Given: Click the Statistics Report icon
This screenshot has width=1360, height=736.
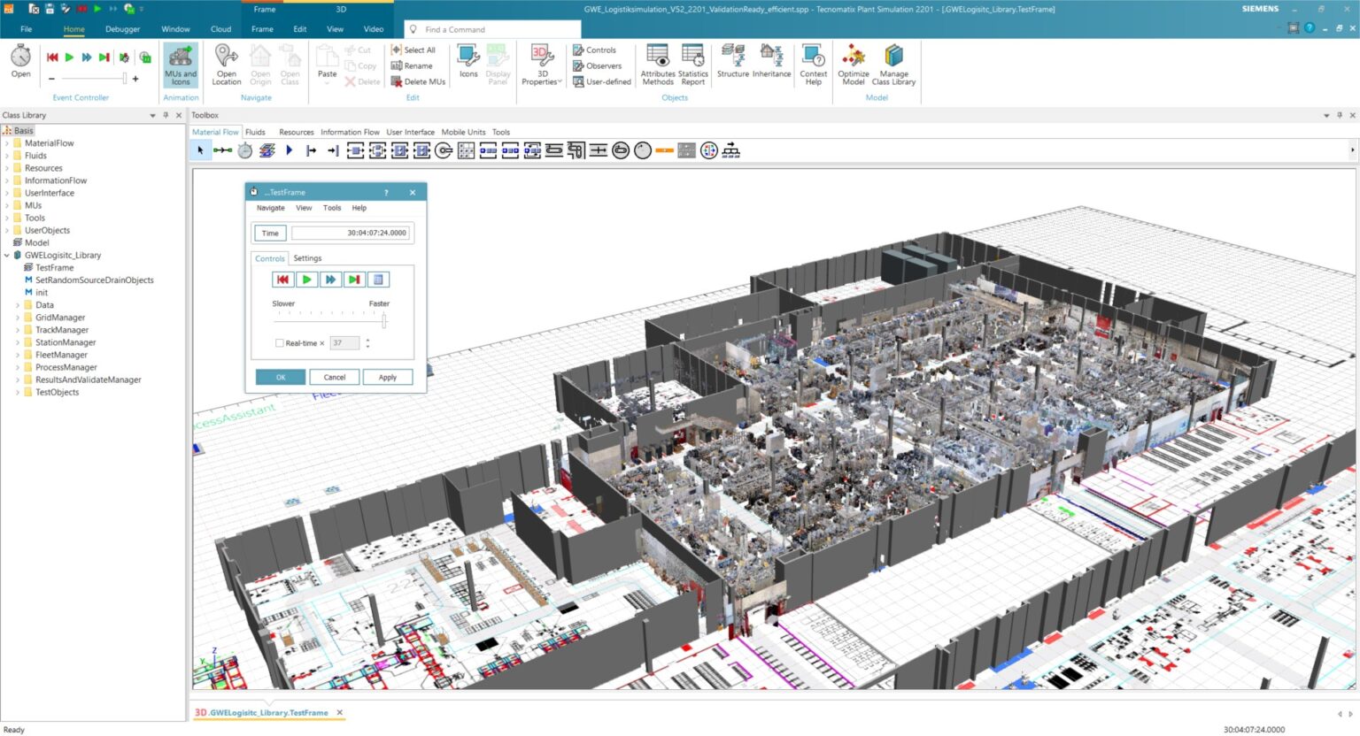Looking at the screenshot, I should 692,65.
